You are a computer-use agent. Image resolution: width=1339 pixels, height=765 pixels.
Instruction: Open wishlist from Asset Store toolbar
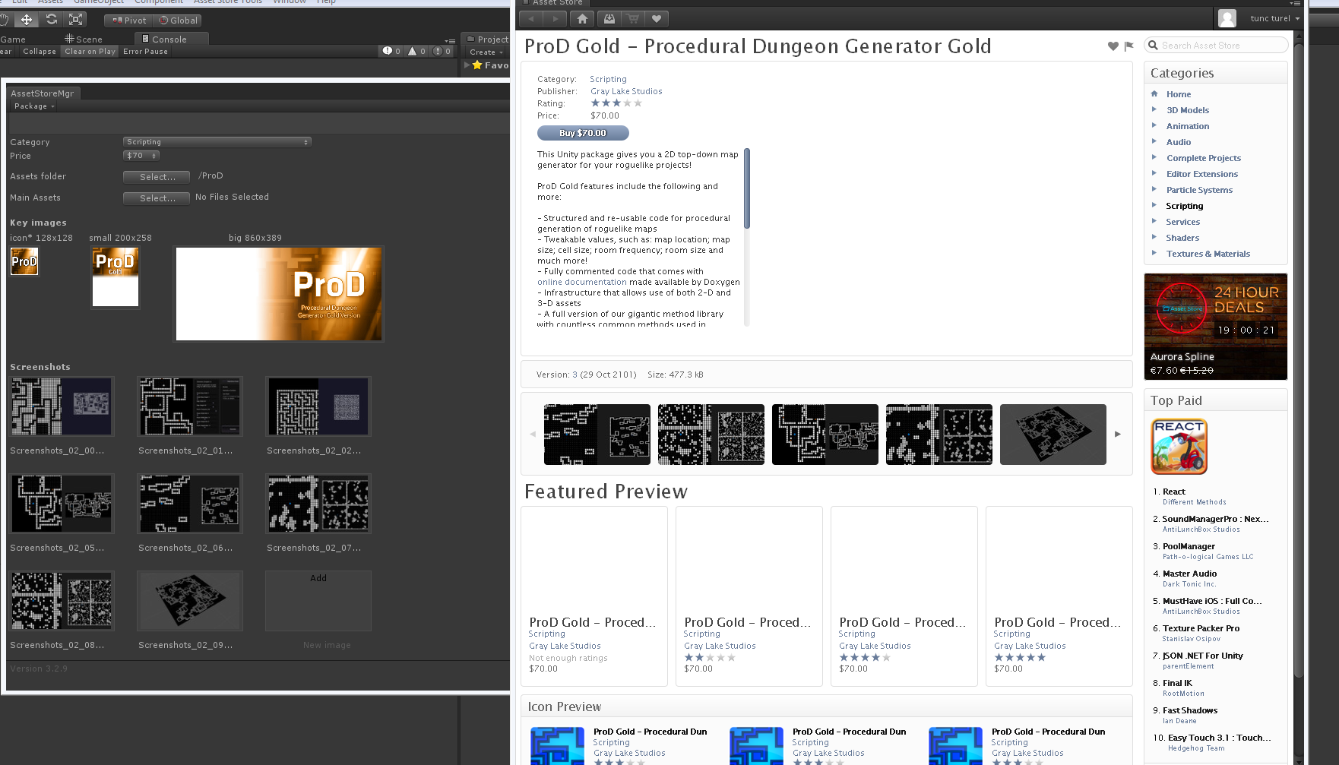coord(657,18)
